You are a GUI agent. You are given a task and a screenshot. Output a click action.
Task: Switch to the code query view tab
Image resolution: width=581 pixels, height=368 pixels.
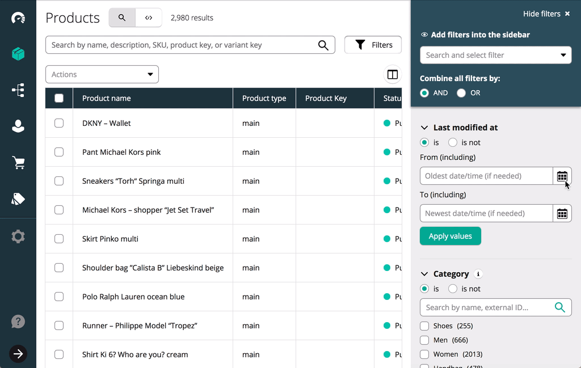click(x=149, y=18)
